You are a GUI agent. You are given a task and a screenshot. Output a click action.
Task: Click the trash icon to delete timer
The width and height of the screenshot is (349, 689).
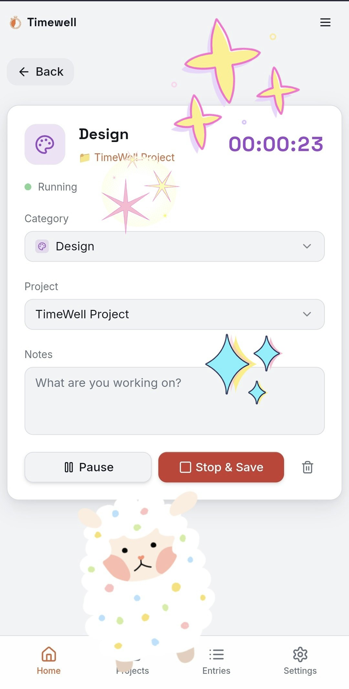(x=307, y=467)
